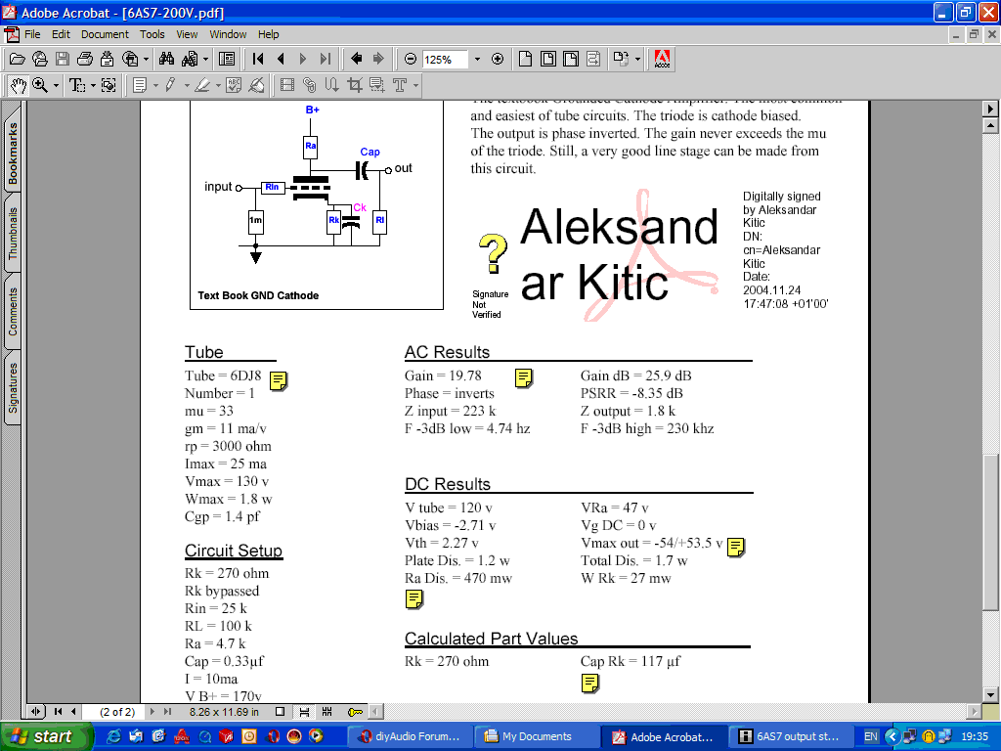Viewport: 1001px width, 751px height.
Task: Switch to the Bookmarks side tab
Action: (13, 154)
